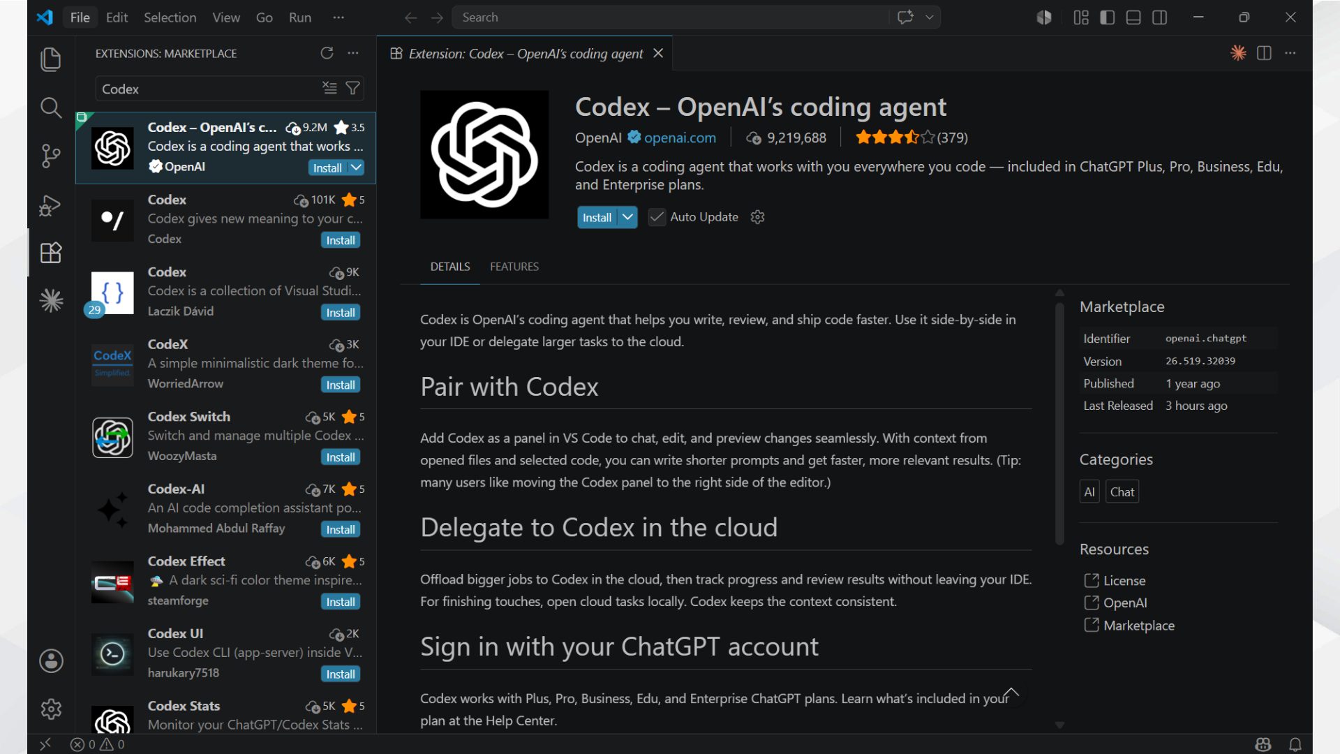1340x754 pixels.
Task: Open the Run menu
Action: click(300, 17)
